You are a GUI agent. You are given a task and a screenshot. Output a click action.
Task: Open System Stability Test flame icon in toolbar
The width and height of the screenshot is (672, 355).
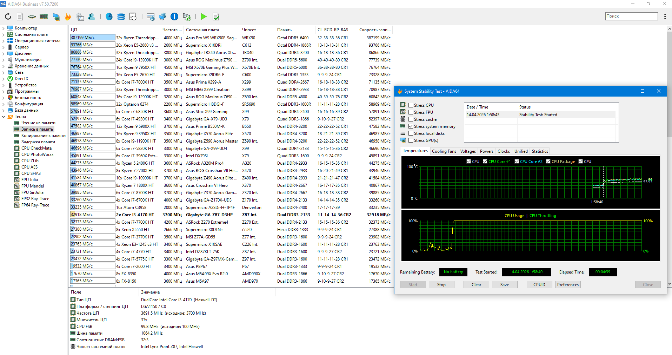click(x=68, y=17)
